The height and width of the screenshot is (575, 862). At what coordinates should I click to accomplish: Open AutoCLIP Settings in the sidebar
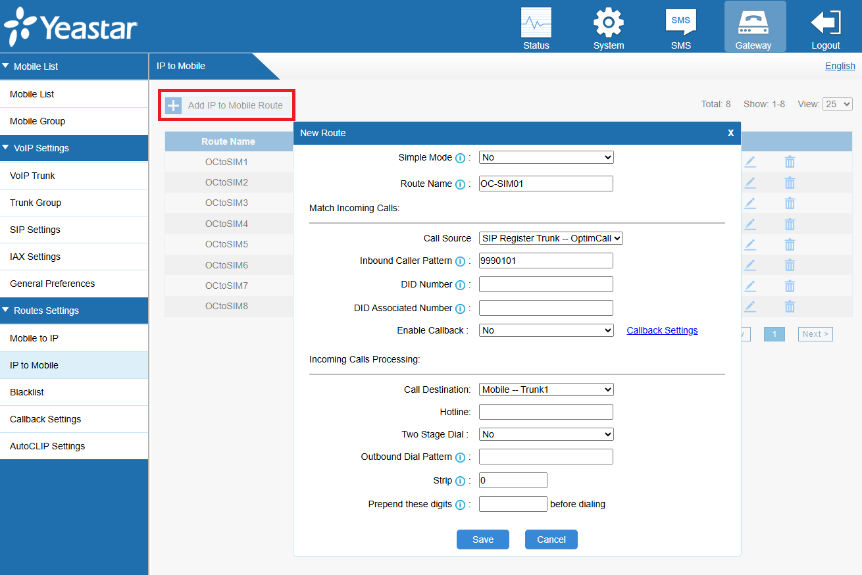click(x=74, y=446)
